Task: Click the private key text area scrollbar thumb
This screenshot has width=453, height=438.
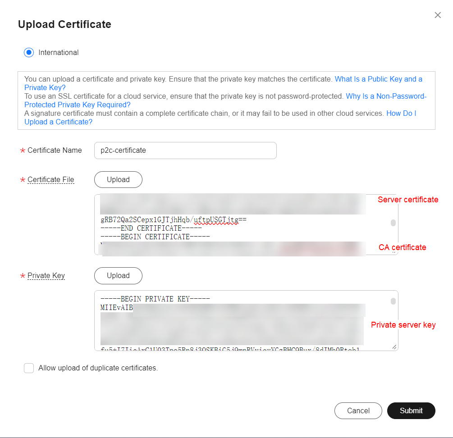Action: pos(393,301)
